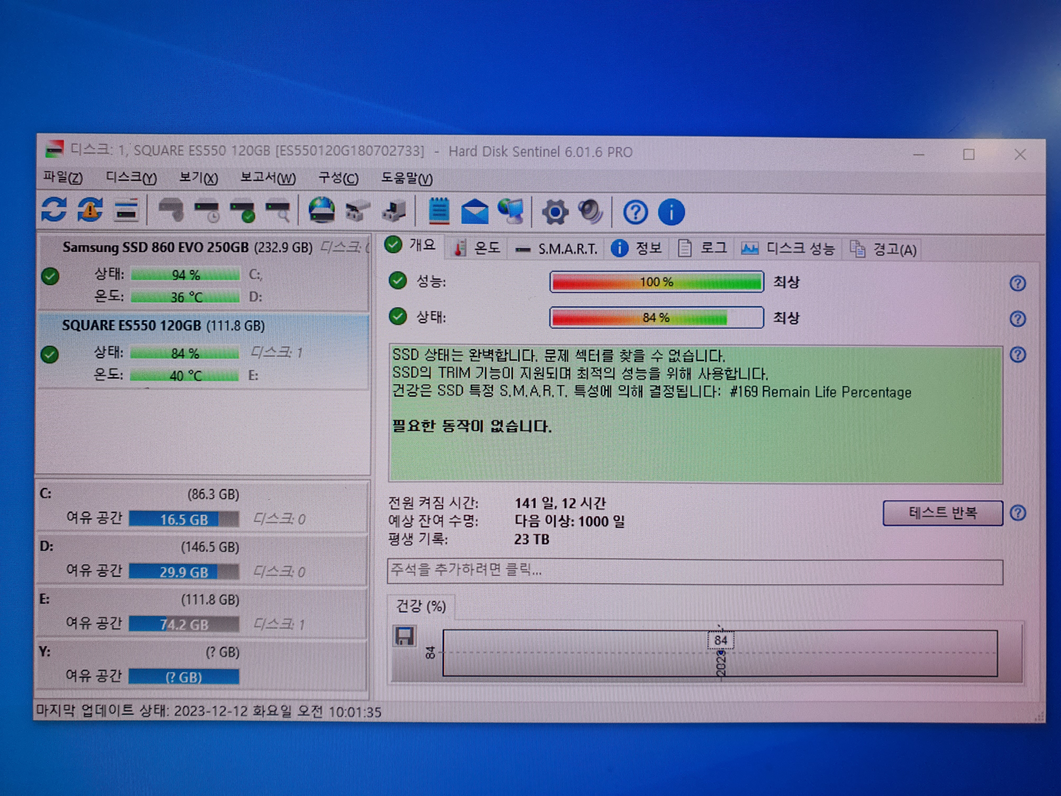Click green check icon of Samsung SSD entry

[50, 276]
